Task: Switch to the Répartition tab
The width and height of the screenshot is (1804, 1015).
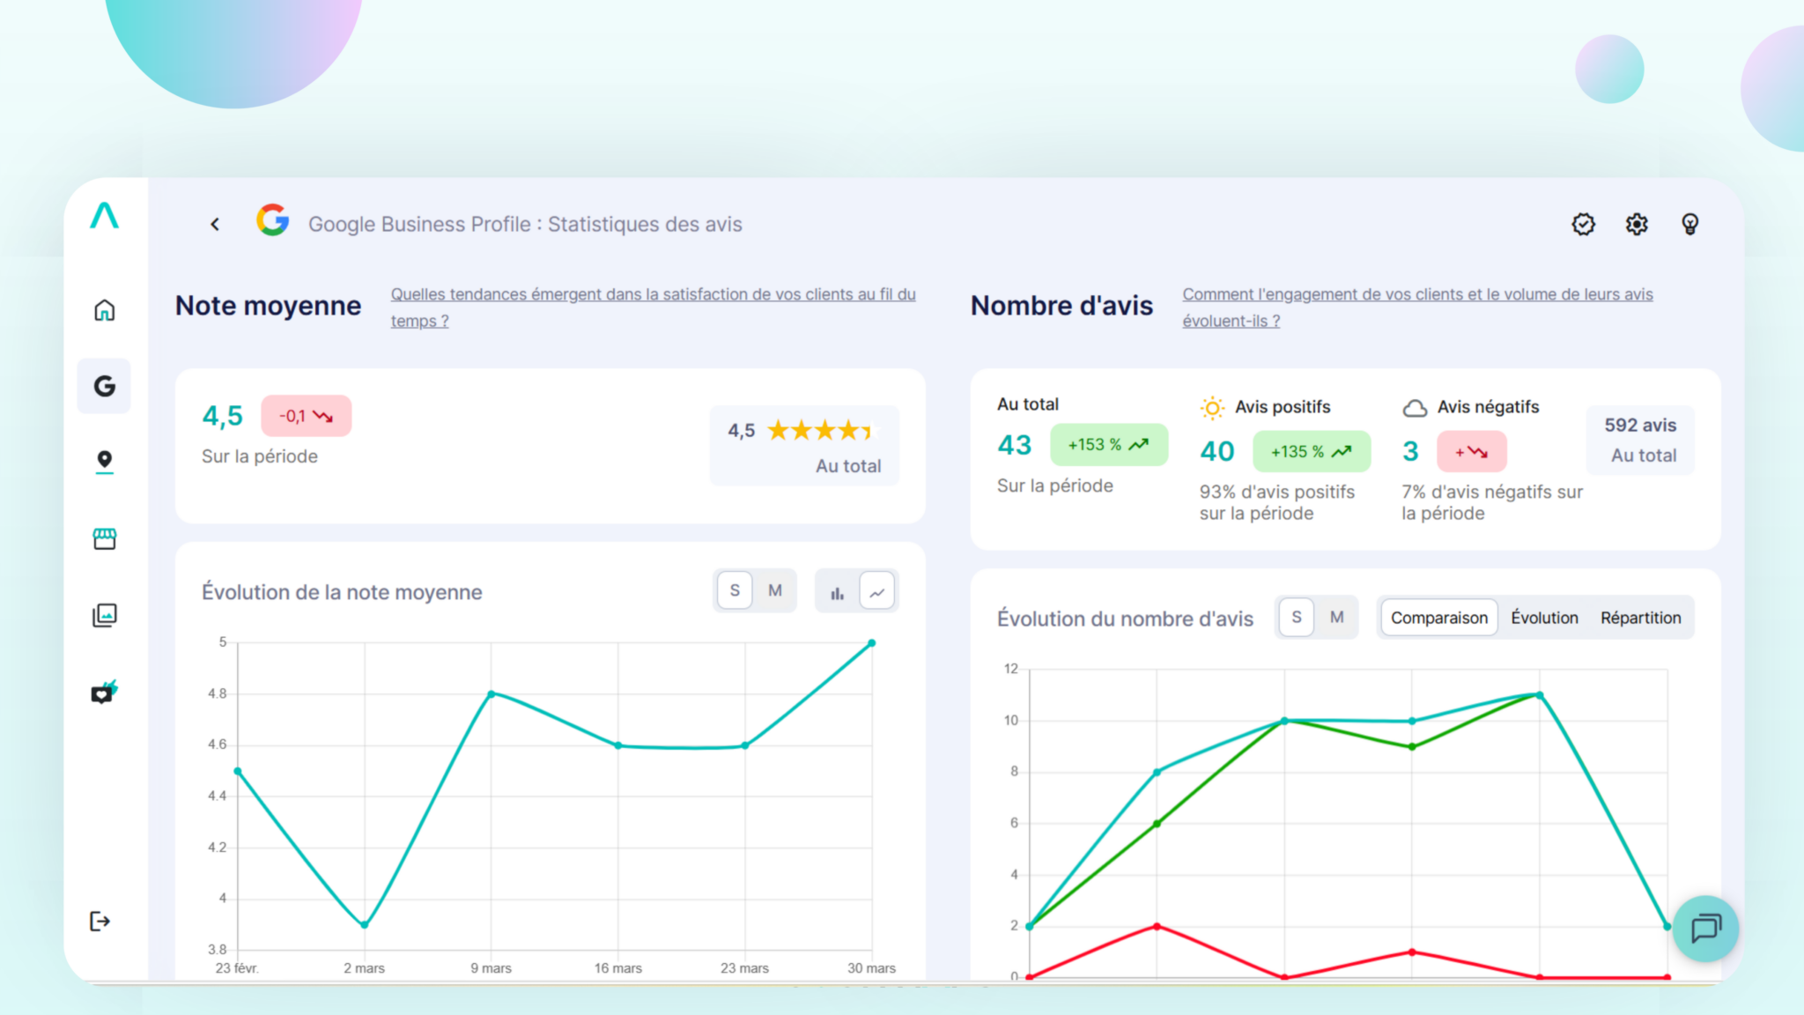Action: [x=1640, y=618]
